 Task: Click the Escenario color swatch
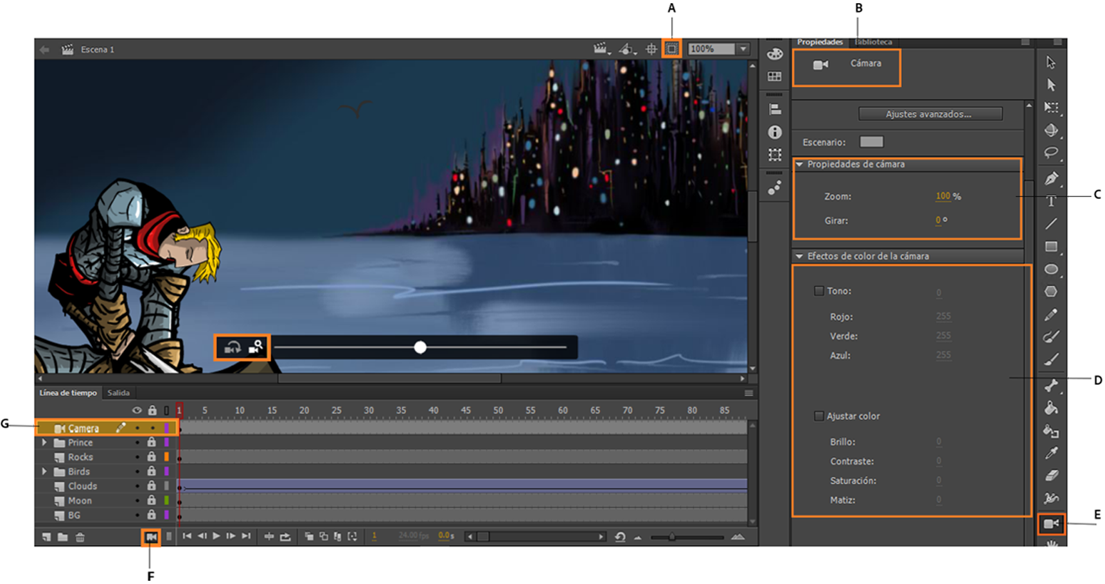[x=871, y=142]
